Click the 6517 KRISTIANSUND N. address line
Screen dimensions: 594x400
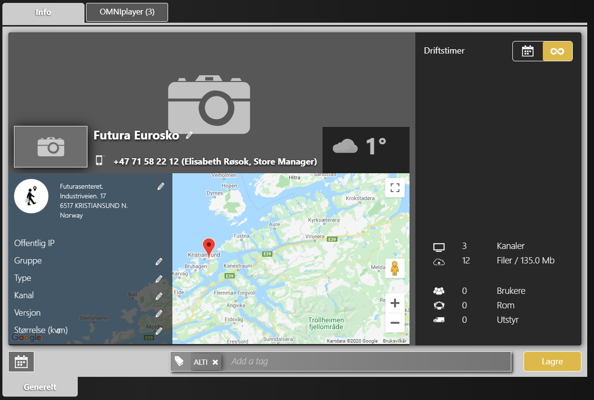[x=94, y=206]
